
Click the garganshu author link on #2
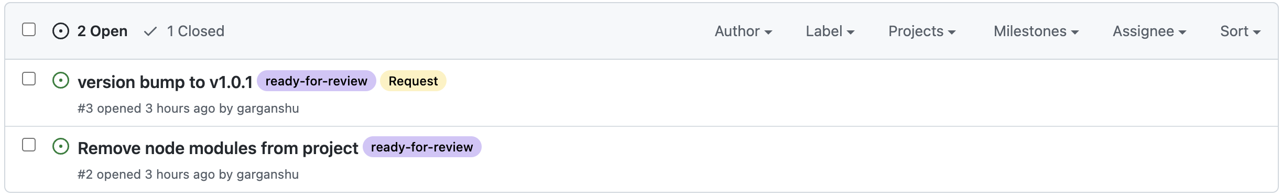coord(268,175)
